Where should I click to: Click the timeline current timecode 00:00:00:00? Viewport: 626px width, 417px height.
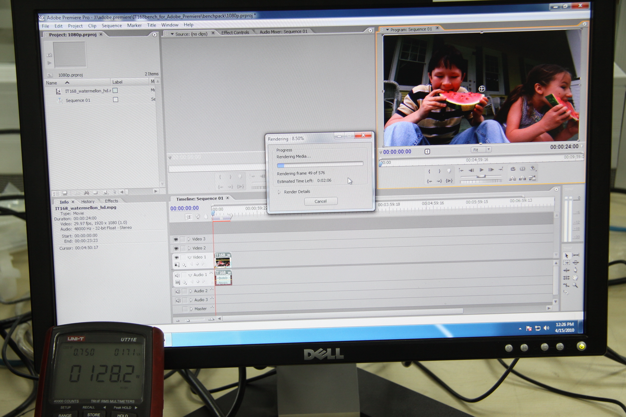tap(184, 208)
